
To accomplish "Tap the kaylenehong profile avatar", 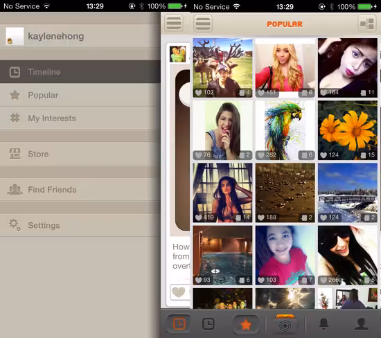I will pos(15,36).
